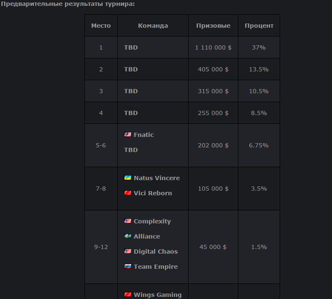
Task: Open the Alliance team page
Action: pos(147,236)
